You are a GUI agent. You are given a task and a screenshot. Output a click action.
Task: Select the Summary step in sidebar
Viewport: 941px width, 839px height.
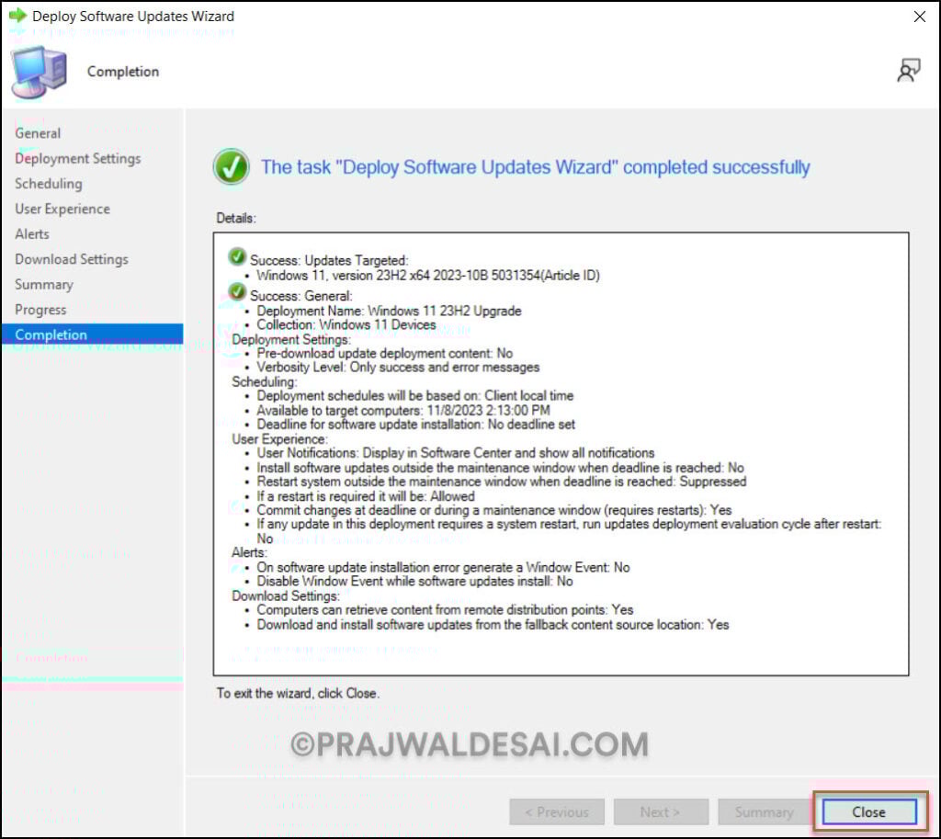click(x=44, y=285)
